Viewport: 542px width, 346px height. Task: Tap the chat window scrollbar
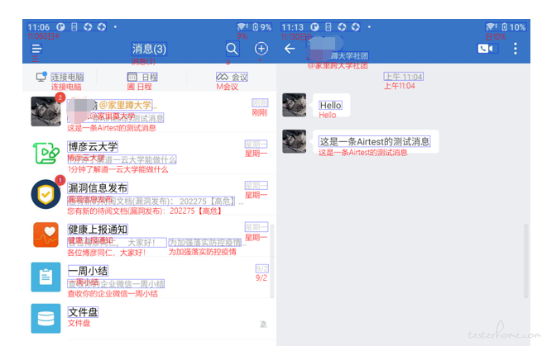click(526, 261)
